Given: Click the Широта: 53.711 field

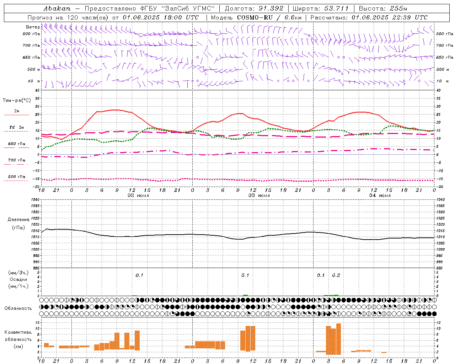Looking at the screenshot, I should [321, 9].
